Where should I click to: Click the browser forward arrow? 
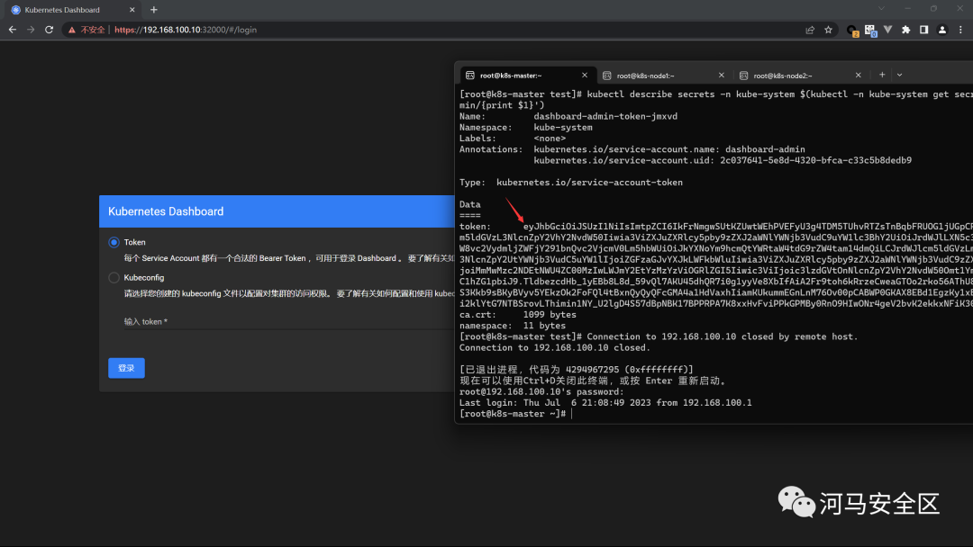[x=31, y=30]
